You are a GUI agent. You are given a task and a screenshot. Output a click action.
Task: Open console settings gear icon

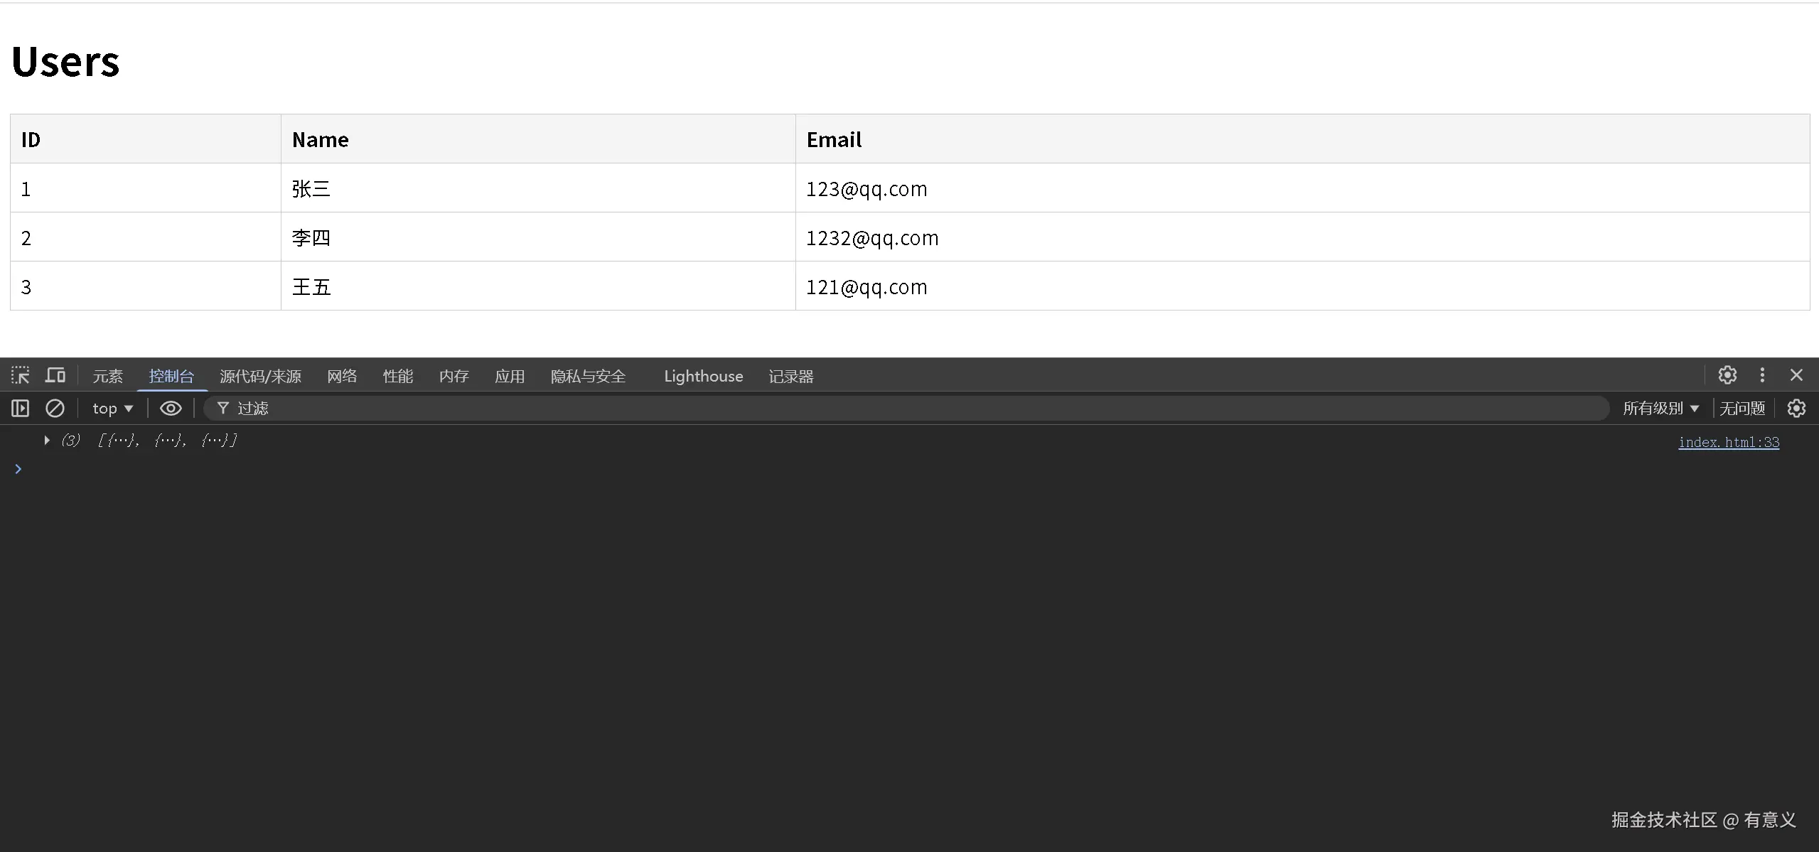click(x=1796, y=409)
